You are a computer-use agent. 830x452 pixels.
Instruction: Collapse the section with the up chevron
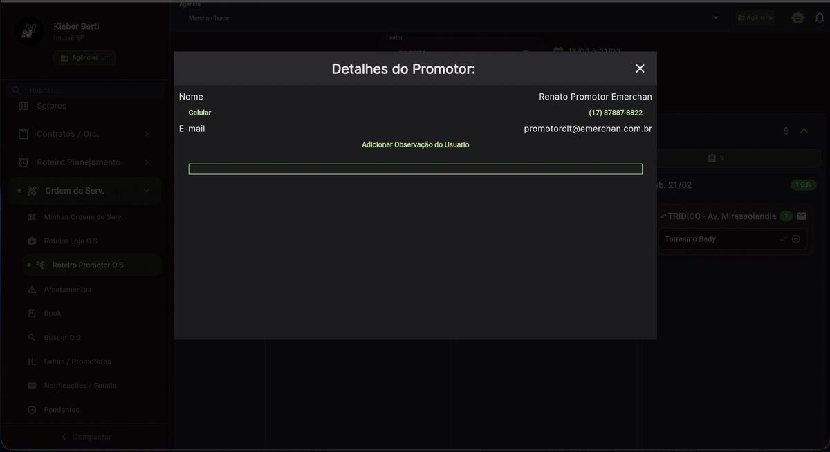coord(804,131)
